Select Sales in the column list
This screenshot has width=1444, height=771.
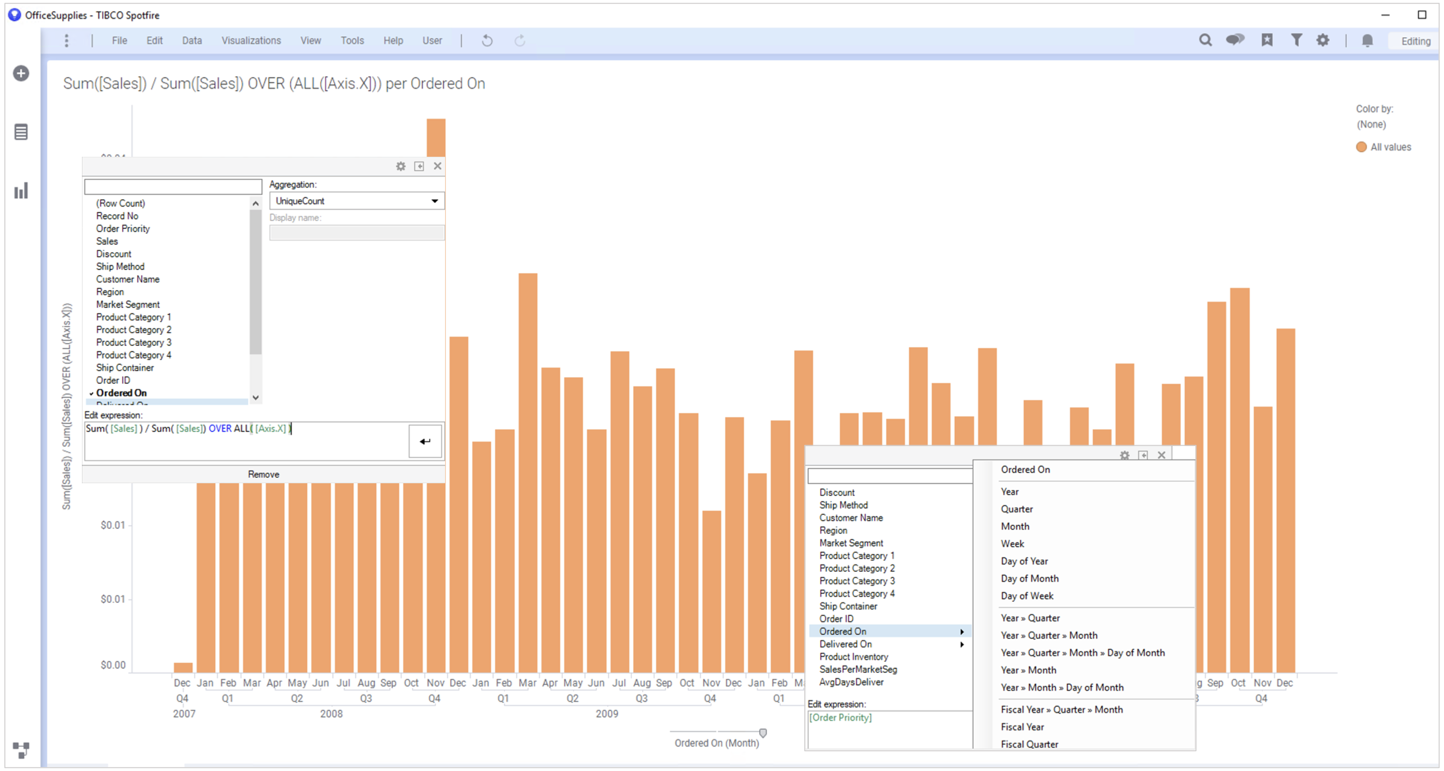pos(107,242)
